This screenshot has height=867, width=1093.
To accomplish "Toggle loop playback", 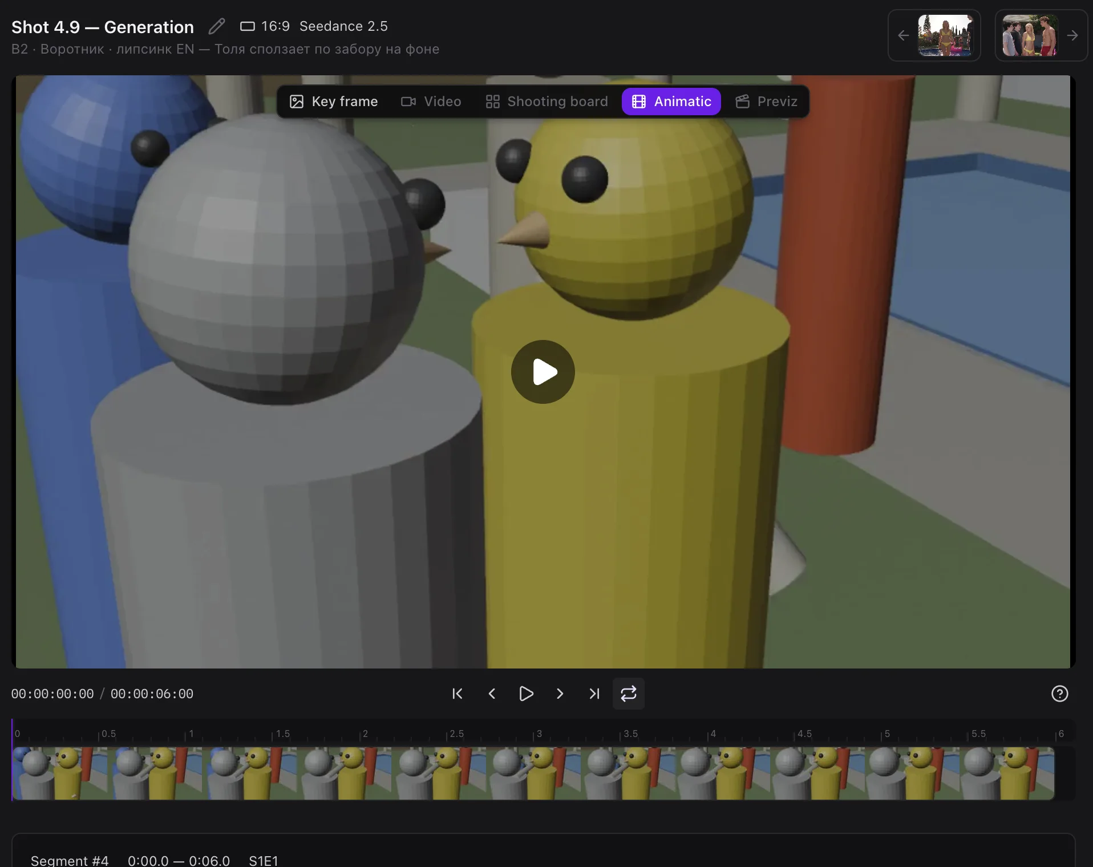I will (x=629, y=694).
